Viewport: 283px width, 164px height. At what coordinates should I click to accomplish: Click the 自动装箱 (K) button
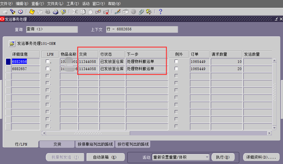[x=105, y=157]
